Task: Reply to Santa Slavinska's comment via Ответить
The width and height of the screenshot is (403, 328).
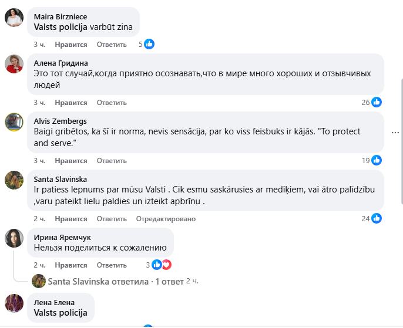Action: coord(112,219)
